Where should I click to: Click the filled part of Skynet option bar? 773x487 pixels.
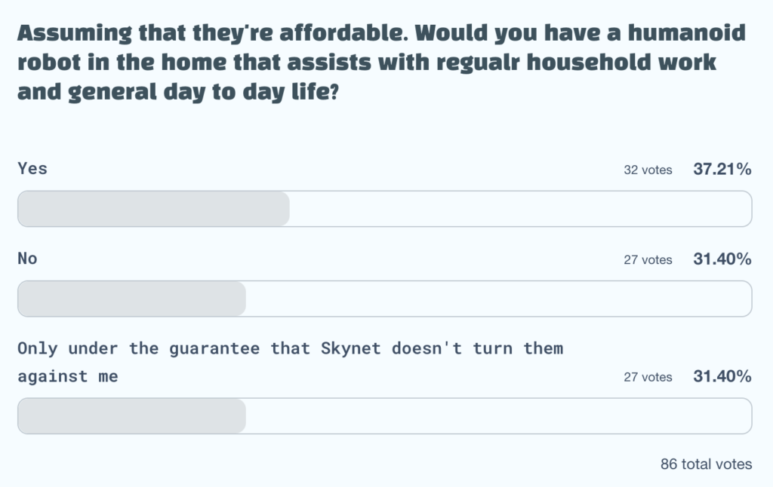131,416
